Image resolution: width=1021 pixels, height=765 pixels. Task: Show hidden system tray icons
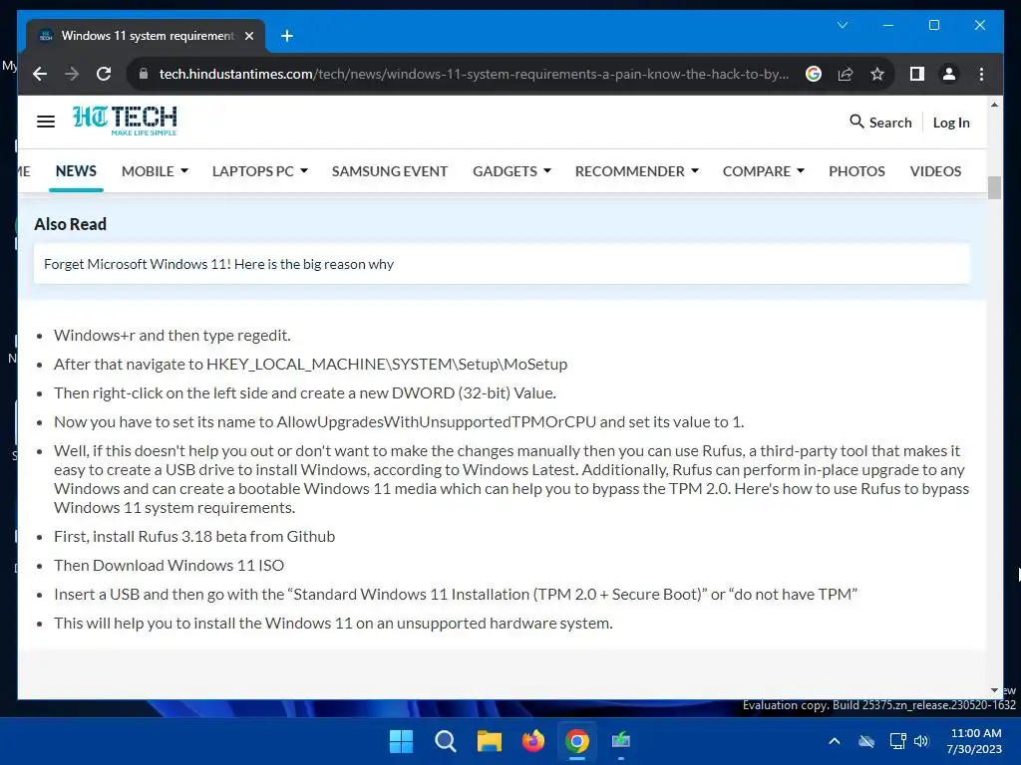[x=835, y=741]
